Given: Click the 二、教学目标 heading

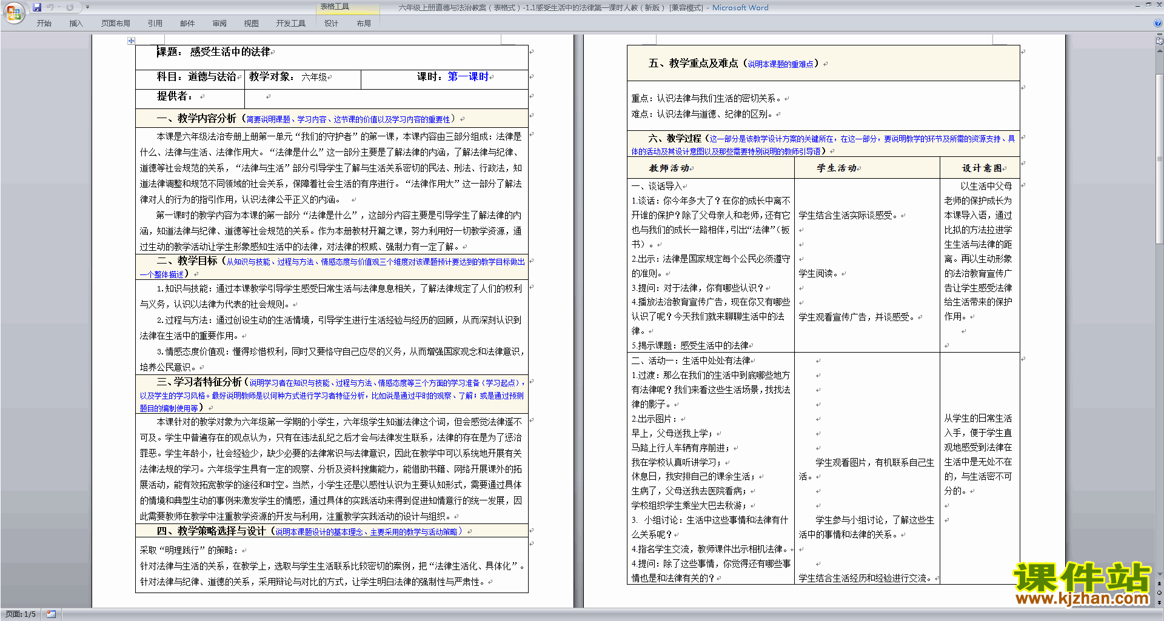Looking at the screenshot, I should pos(187,261).
